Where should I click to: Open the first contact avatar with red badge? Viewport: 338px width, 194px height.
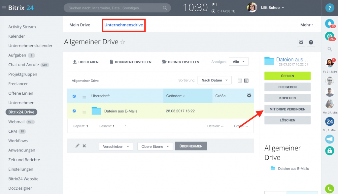click(330, 63)
